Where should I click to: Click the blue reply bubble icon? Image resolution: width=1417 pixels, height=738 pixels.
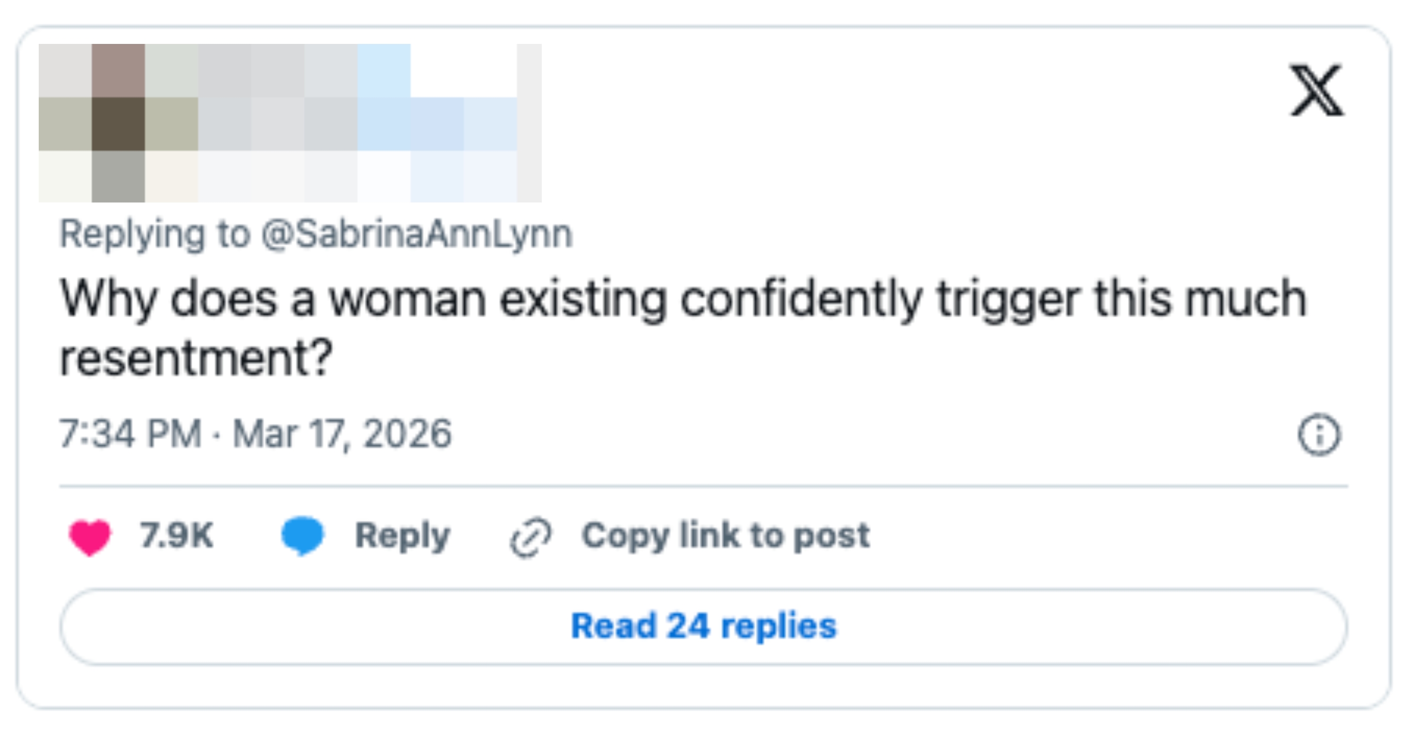tap(303, 535)
